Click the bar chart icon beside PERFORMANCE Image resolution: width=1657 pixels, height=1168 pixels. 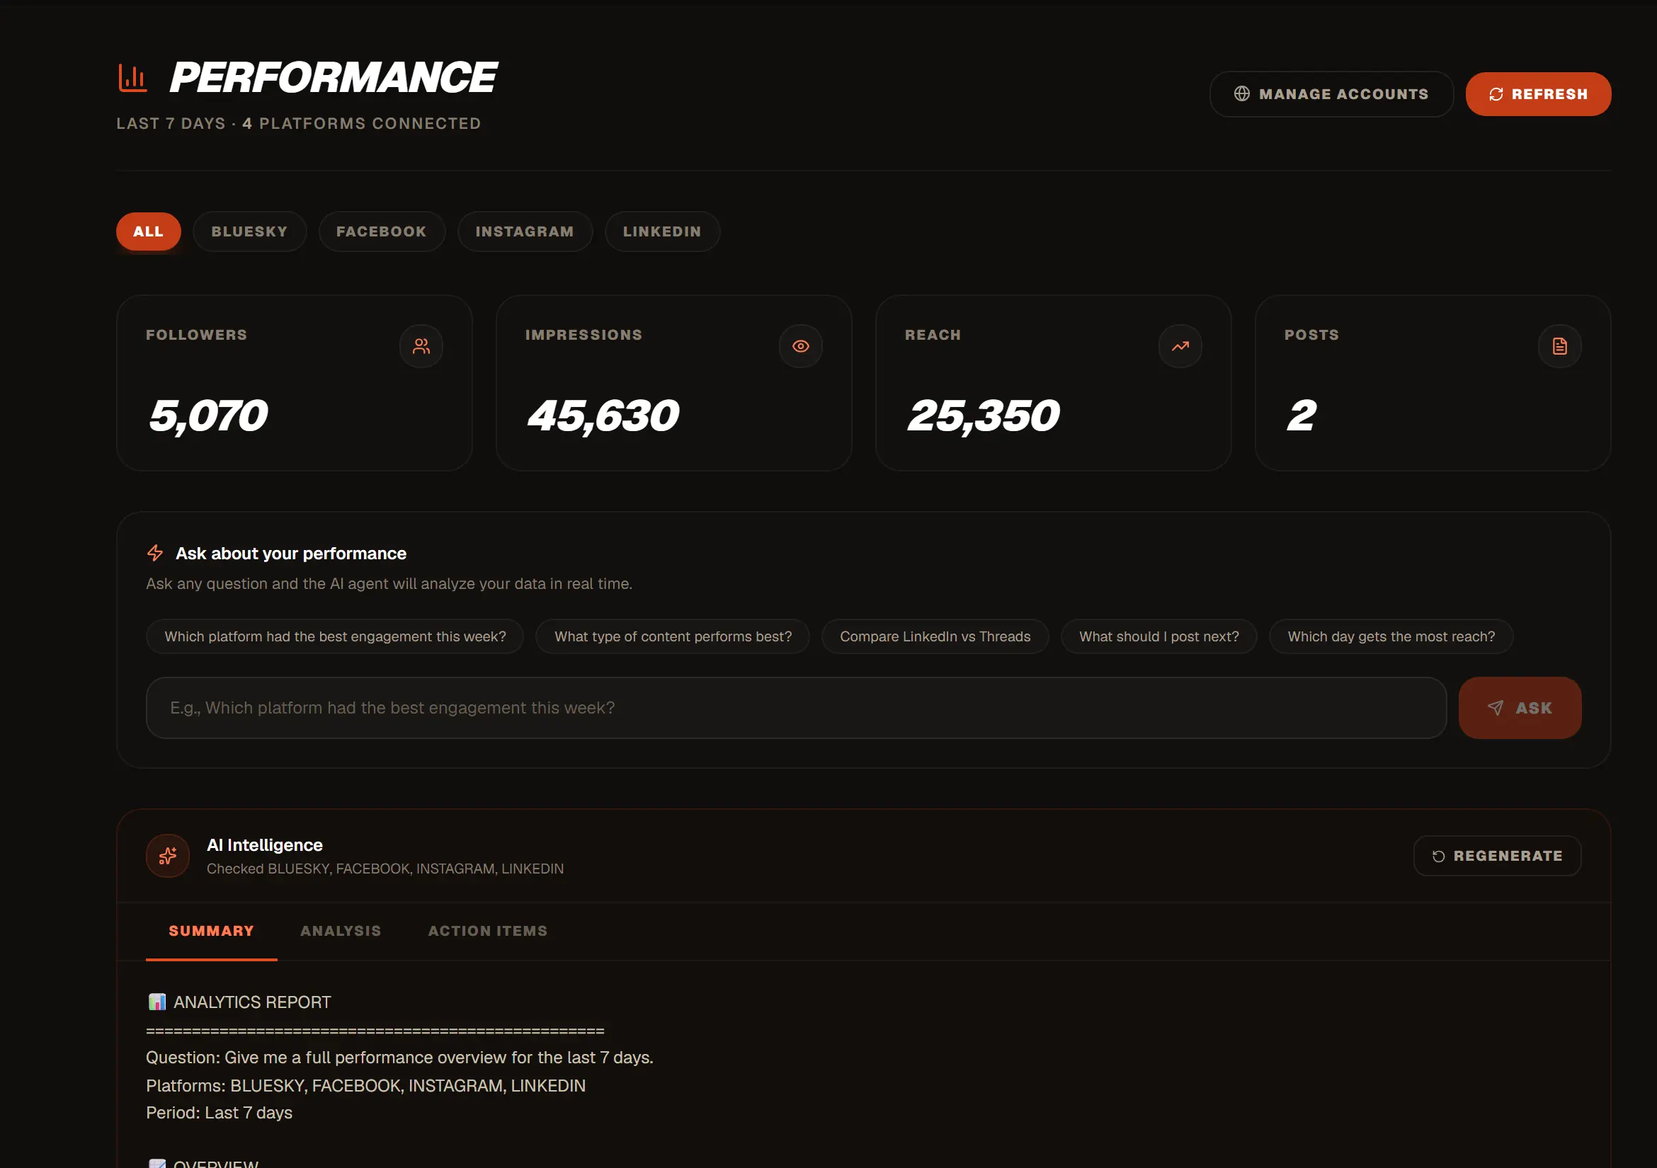click(133, 78)
